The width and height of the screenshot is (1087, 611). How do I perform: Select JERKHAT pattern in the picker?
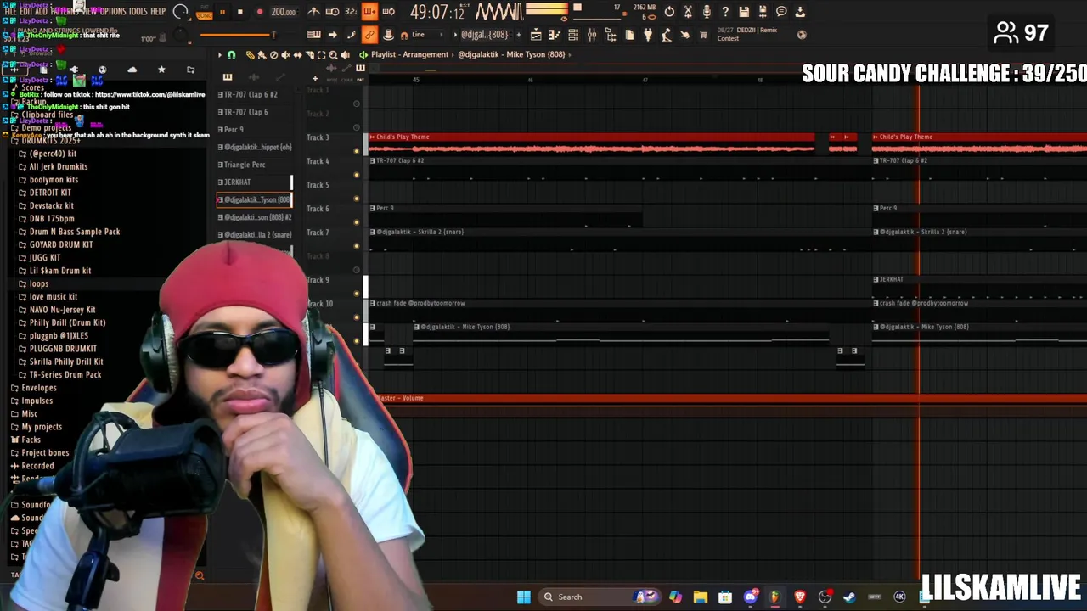[254, 182]
